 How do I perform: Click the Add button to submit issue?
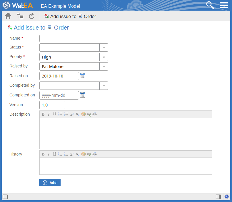pos(50,182)
